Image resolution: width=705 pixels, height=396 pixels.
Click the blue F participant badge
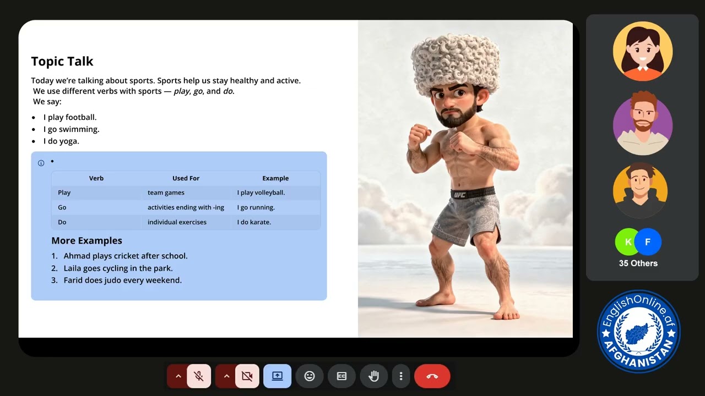point(648,242)
